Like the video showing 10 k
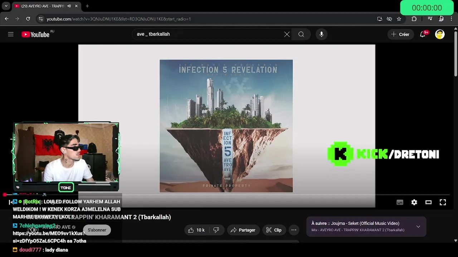 [196, 230]
